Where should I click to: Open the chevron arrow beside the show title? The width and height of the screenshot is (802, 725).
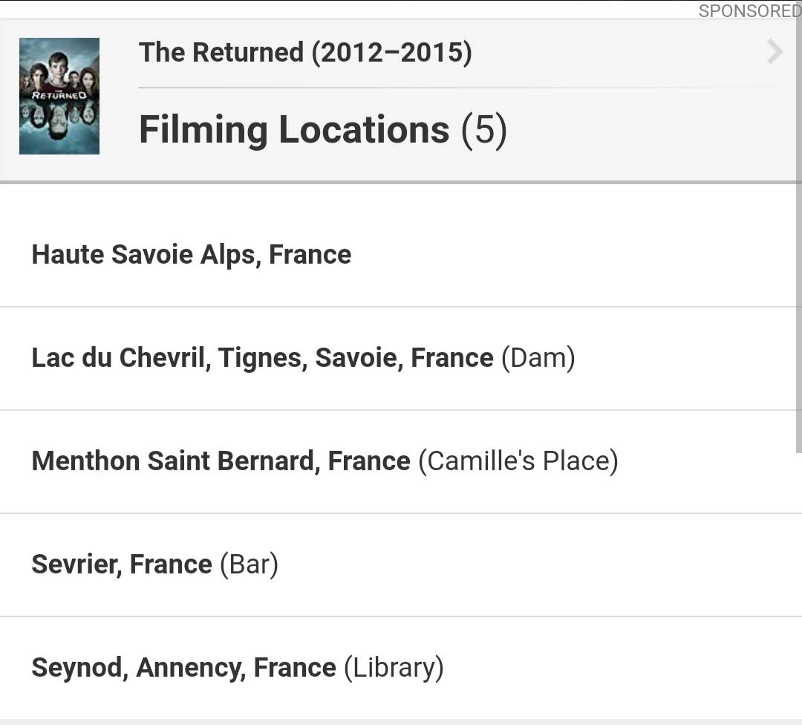tap(775, 52)
